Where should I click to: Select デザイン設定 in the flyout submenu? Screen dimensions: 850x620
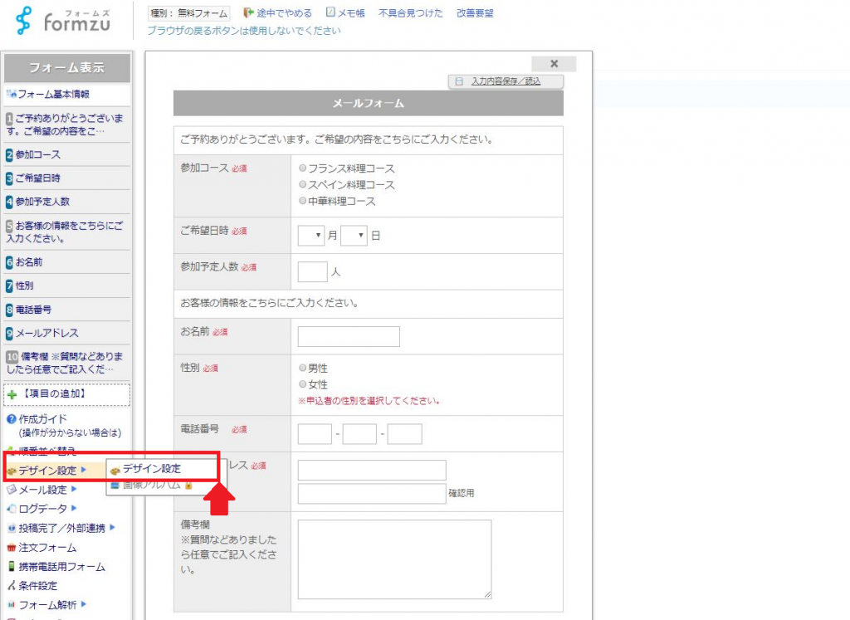click(x=151, y=470)
